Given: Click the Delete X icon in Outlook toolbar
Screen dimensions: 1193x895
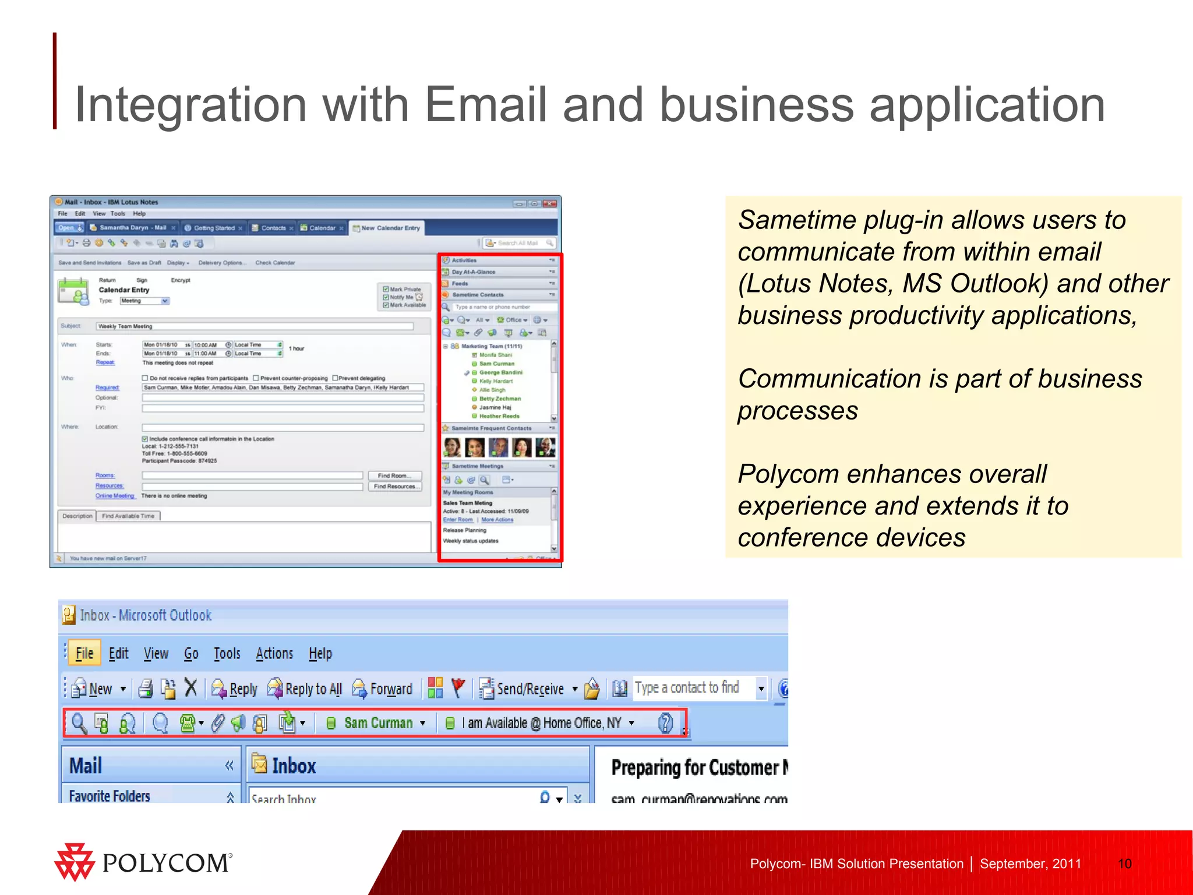Looking at the screenshot, I should coord(190,688).
